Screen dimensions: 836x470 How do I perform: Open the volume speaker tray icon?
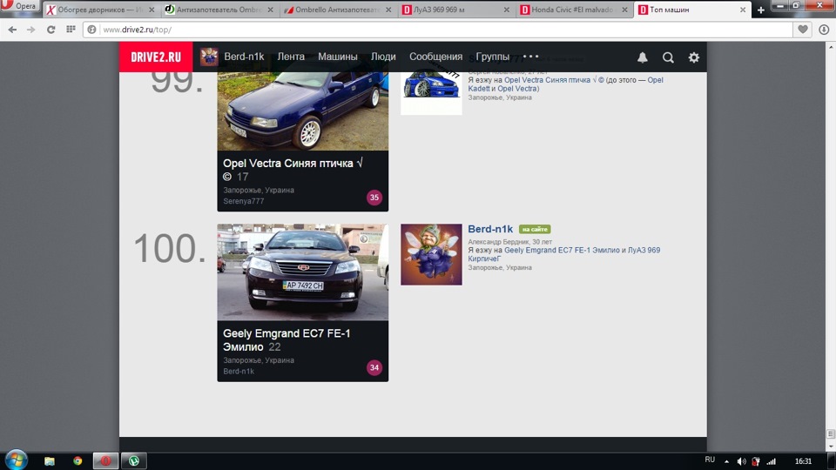pyautogui.click(x=741, y=461)
